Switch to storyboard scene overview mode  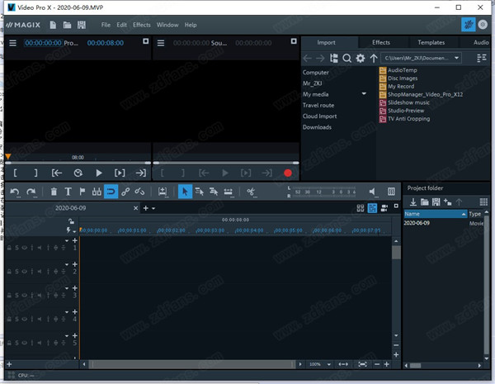[361, 208]
